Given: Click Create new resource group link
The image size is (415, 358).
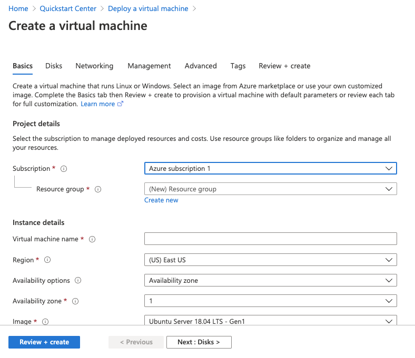Looking at the screenshot, I should tap(161, 200).
